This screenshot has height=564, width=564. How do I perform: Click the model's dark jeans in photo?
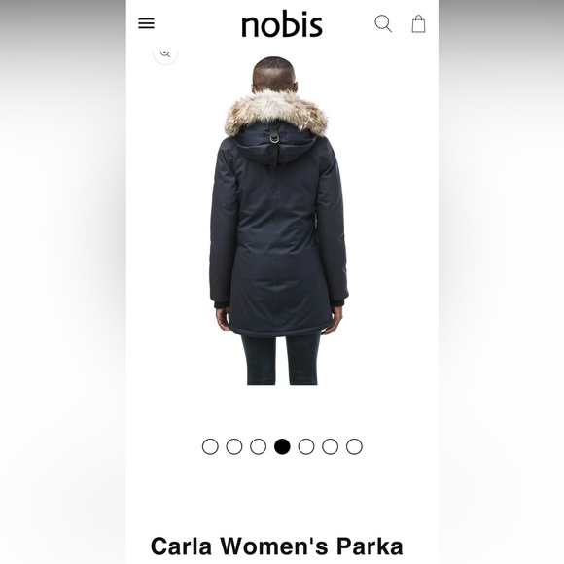(x=281, y=359)
